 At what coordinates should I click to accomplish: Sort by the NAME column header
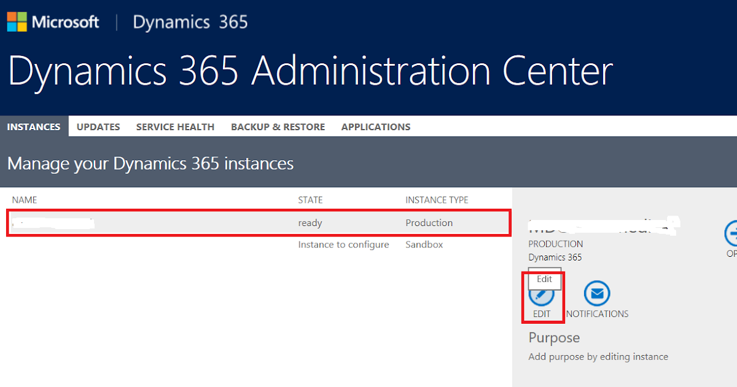click(25, 200)
